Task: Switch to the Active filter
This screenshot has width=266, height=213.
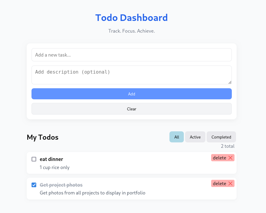Action: click(x=195, y=137)
